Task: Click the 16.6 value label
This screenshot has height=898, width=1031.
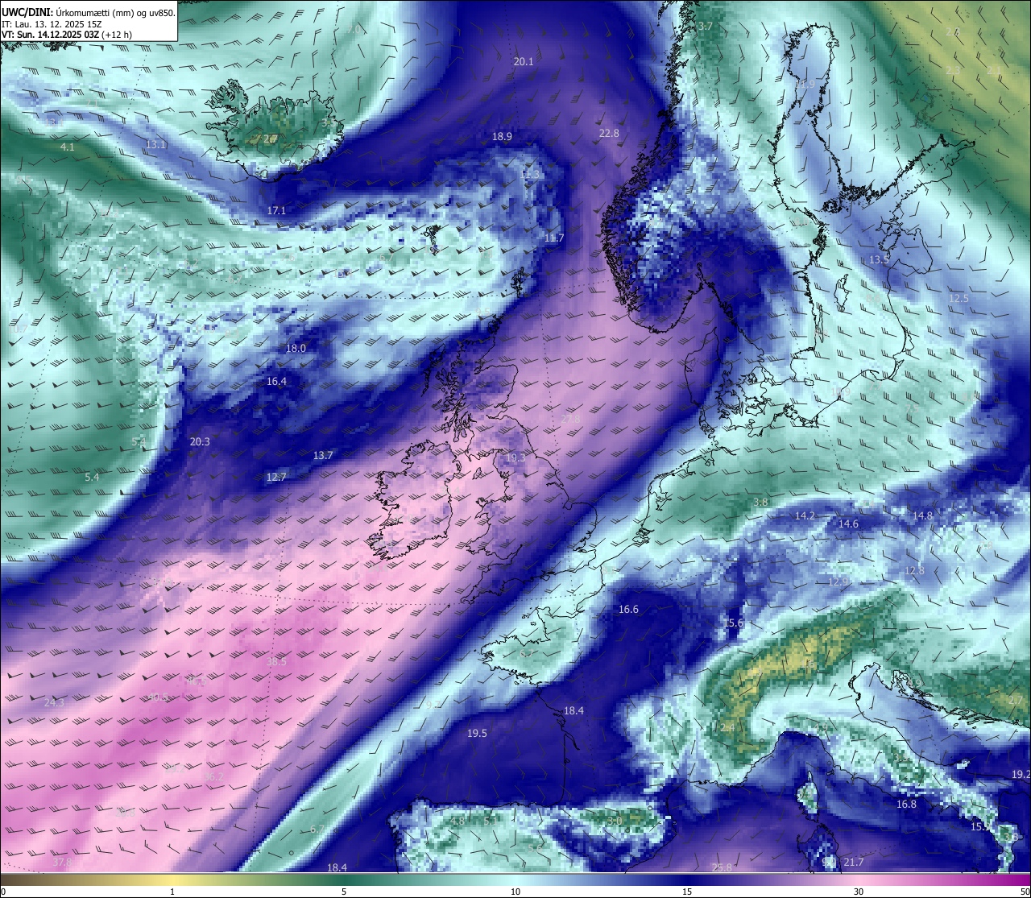Action: click(628, 610)
